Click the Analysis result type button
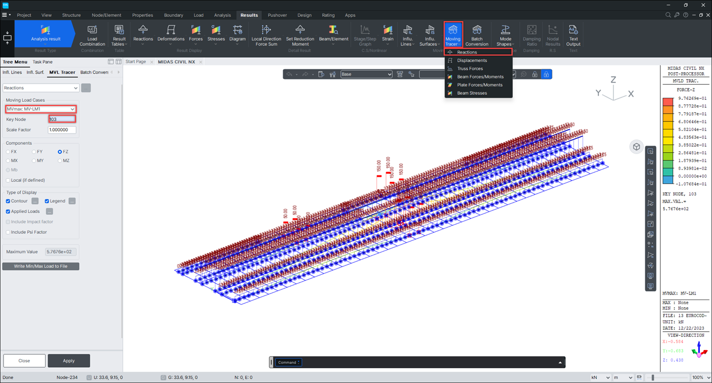Image resolution: width=712 pixels, height=383 pixels. pos(45,34)
